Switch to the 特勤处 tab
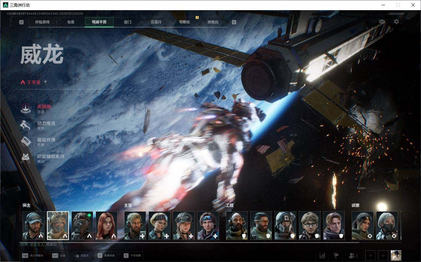Screen dimensions: 421x262 click(185, 22)
